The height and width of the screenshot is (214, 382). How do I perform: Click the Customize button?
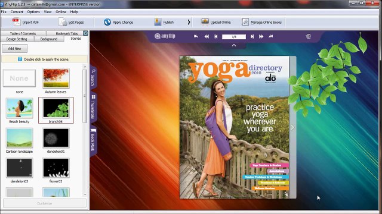coord(45,203)
